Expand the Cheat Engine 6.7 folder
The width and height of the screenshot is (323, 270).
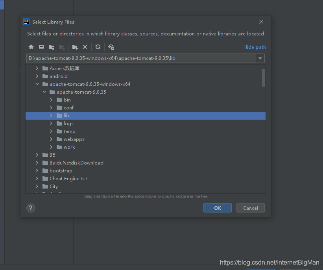37,178
